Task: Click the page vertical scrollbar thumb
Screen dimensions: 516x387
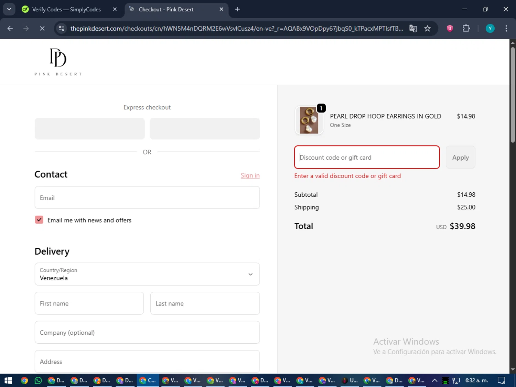Action: (x=513, y=95)
